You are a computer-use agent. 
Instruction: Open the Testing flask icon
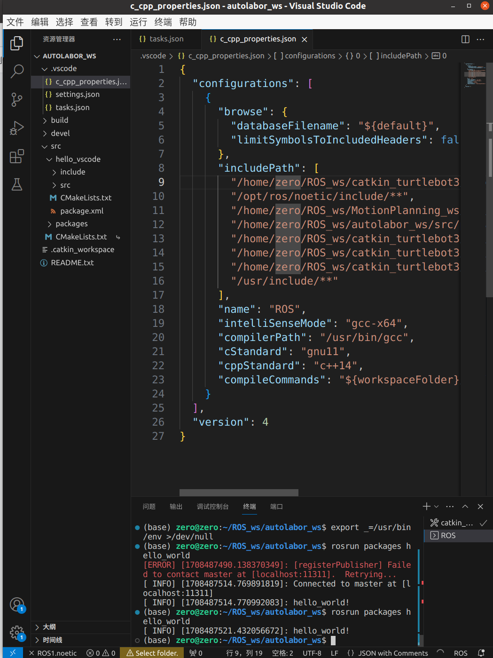[17, 184]
